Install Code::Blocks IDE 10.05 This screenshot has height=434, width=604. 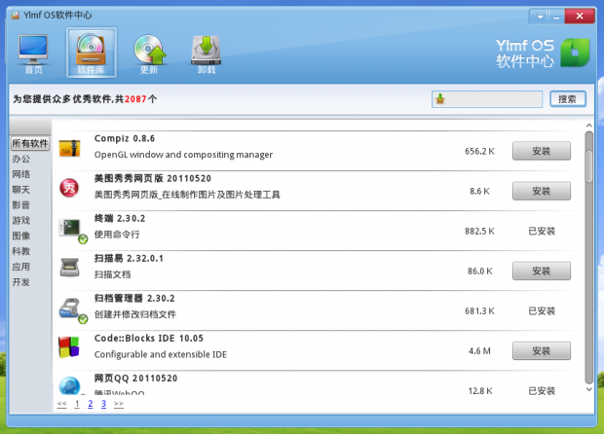(x=542, y=351)
